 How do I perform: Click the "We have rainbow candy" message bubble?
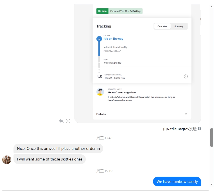click(177, 181)
